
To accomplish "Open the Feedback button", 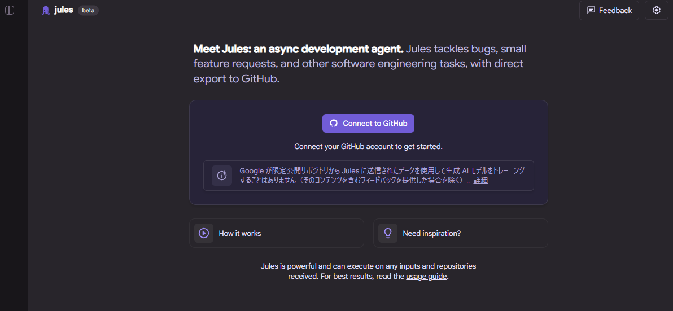I will pyautogui.click(x=609, y=10).
